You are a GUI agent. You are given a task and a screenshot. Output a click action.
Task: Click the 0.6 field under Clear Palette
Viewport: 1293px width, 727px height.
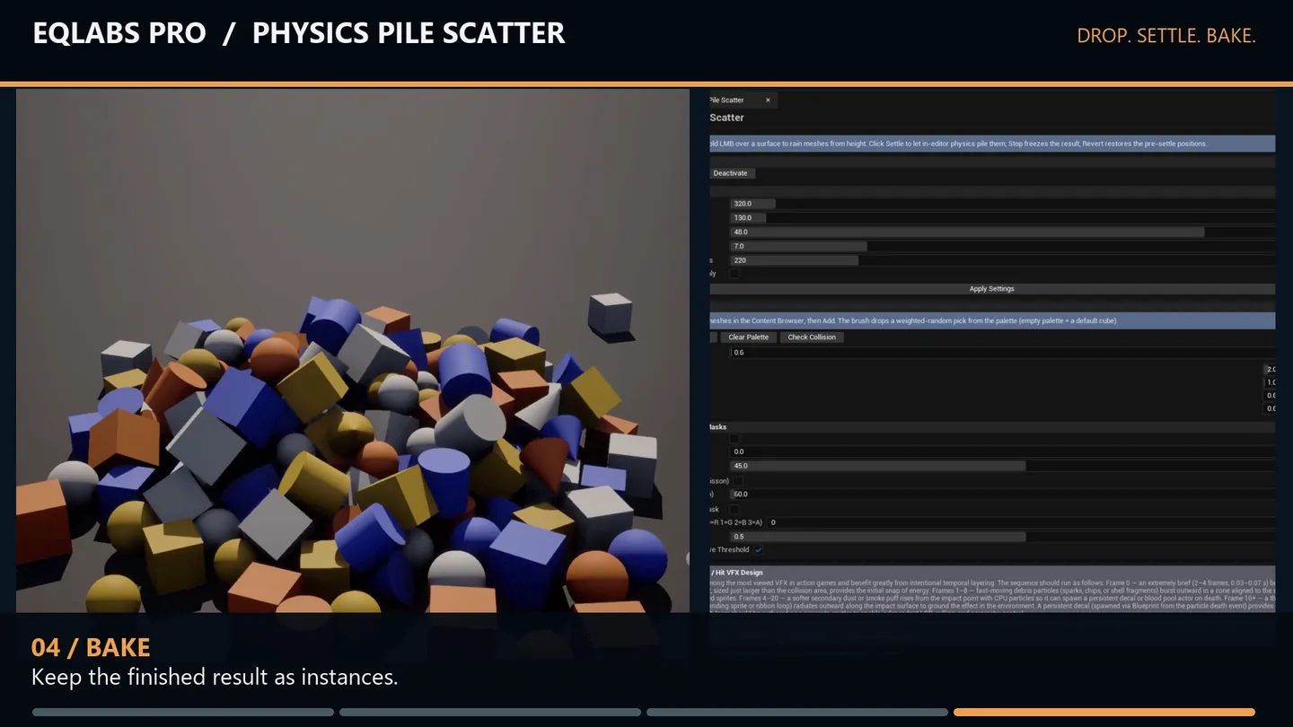pos(1002,353)
